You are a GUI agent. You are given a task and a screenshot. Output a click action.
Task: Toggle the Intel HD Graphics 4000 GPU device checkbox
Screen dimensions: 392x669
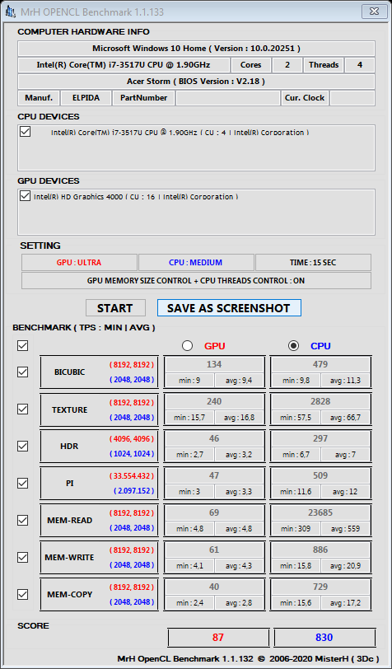[26, 196]
